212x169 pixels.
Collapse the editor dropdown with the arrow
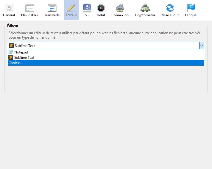click(x=202, y=45)
